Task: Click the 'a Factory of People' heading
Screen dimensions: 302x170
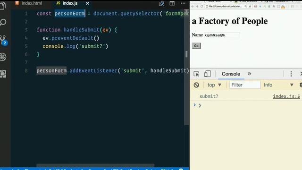Action: pyautogui.click(x=230, y=21)
